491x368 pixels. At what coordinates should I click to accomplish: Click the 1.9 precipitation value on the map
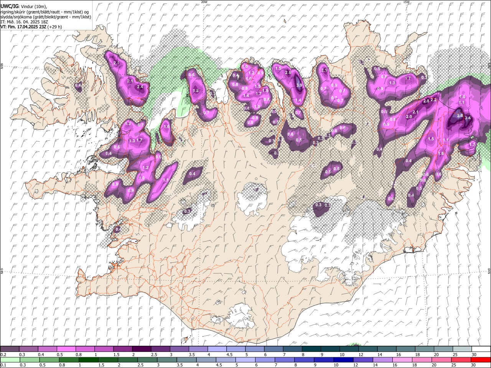click(265, 91)
